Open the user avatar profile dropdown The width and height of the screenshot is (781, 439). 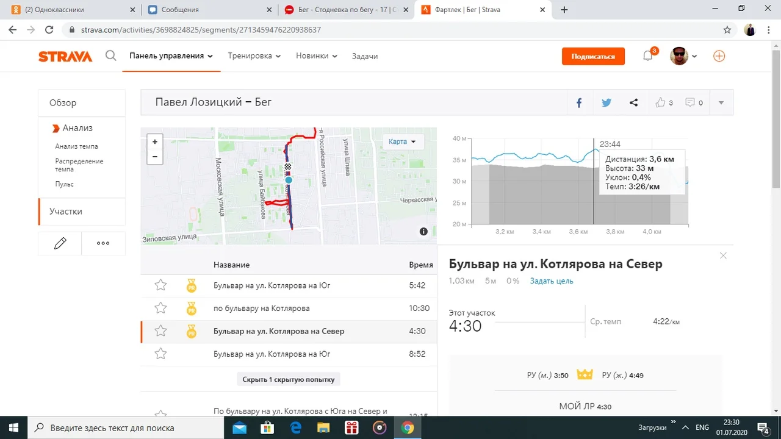(x=683, y=56)
